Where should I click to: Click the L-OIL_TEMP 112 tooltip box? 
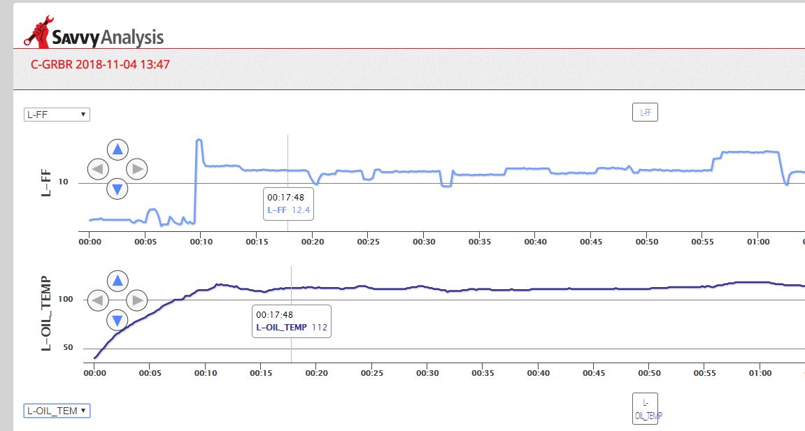click(291, 321)
